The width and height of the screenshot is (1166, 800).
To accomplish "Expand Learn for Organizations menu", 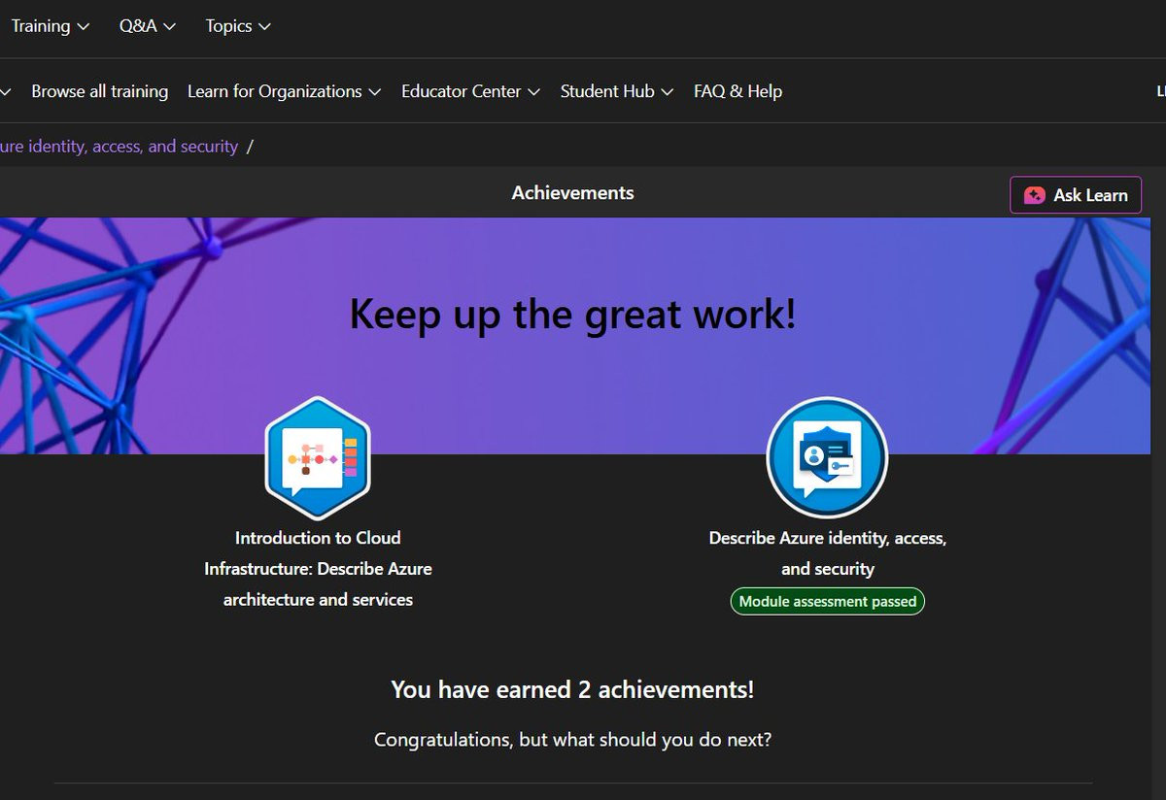I will coord(284,91).
